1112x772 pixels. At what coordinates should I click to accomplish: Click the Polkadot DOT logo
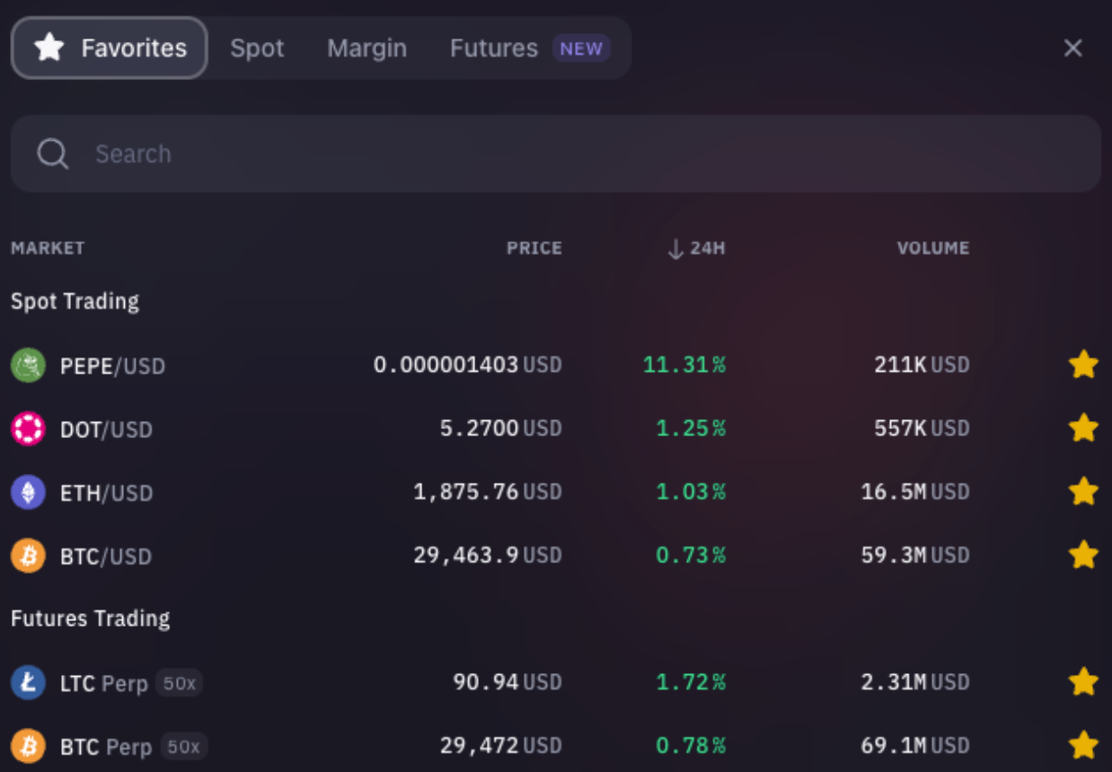(27, 428)
